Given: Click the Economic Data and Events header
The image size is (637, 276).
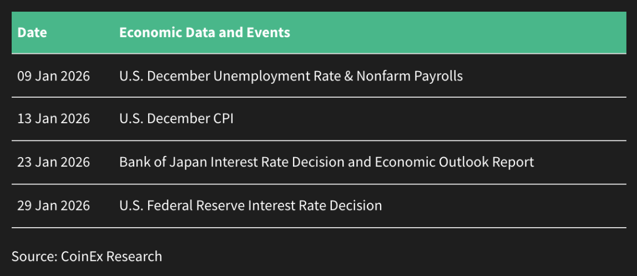Looking at the screenshot, I should tap(204, 32).
